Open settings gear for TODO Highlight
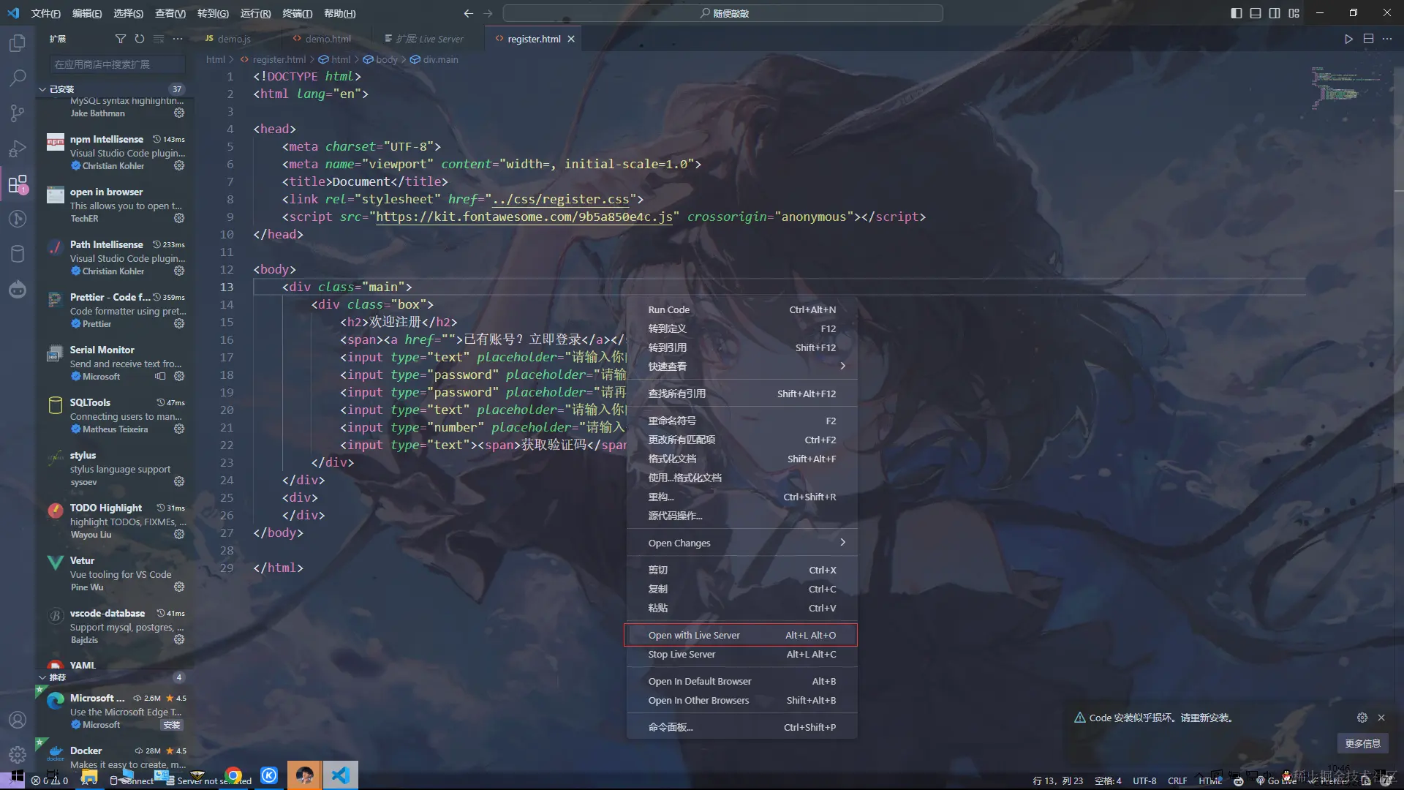The image size is (1404, 790). [179, 535]
